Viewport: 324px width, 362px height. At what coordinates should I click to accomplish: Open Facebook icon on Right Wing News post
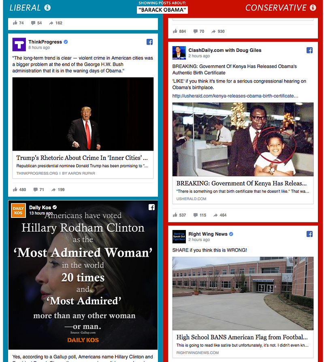309,234
